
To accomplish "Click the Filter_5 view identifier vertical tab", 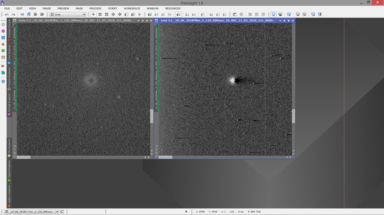I will click(156, 67).
